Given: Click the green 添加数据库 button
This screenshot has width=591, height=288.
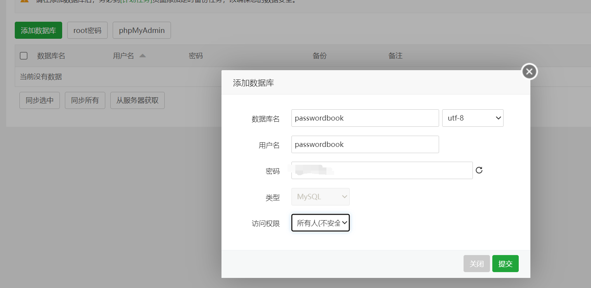Looking at the screenshot, I should click(x=38, y=30).
